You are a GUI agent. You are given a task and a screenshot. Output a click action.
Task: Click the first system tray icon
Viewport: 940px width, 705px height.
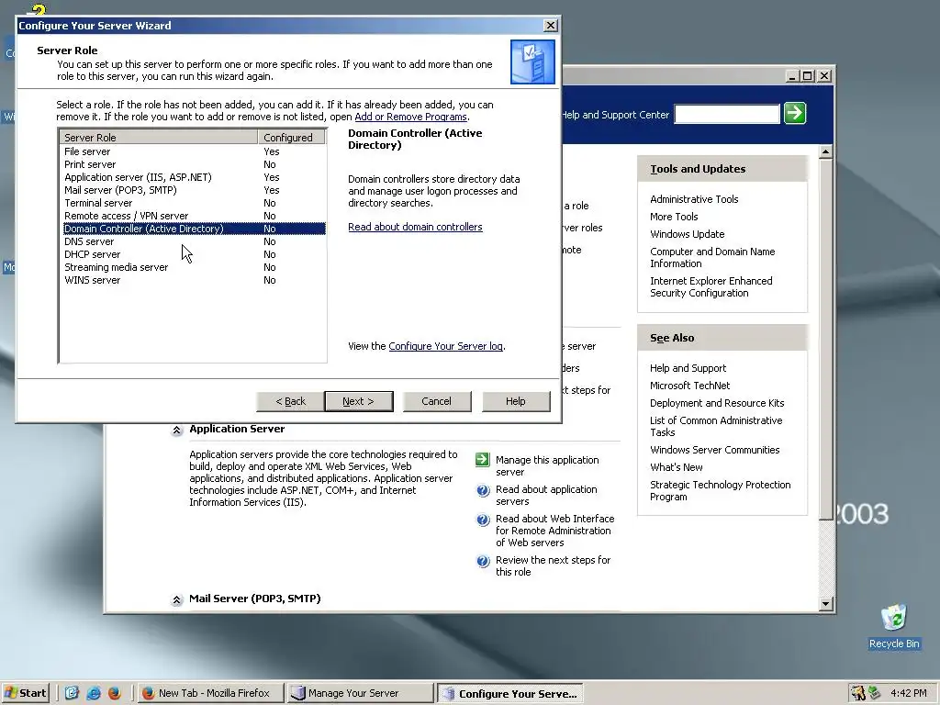[858, 693]
